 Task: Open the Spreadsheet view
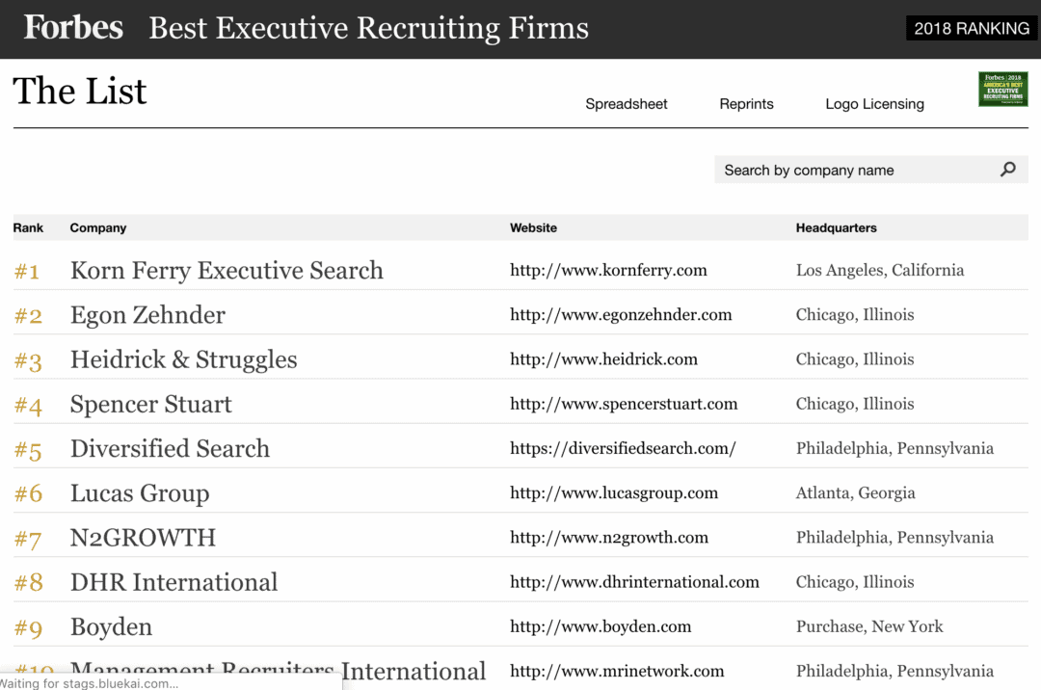pyautogui.click(x=626, y=103)
